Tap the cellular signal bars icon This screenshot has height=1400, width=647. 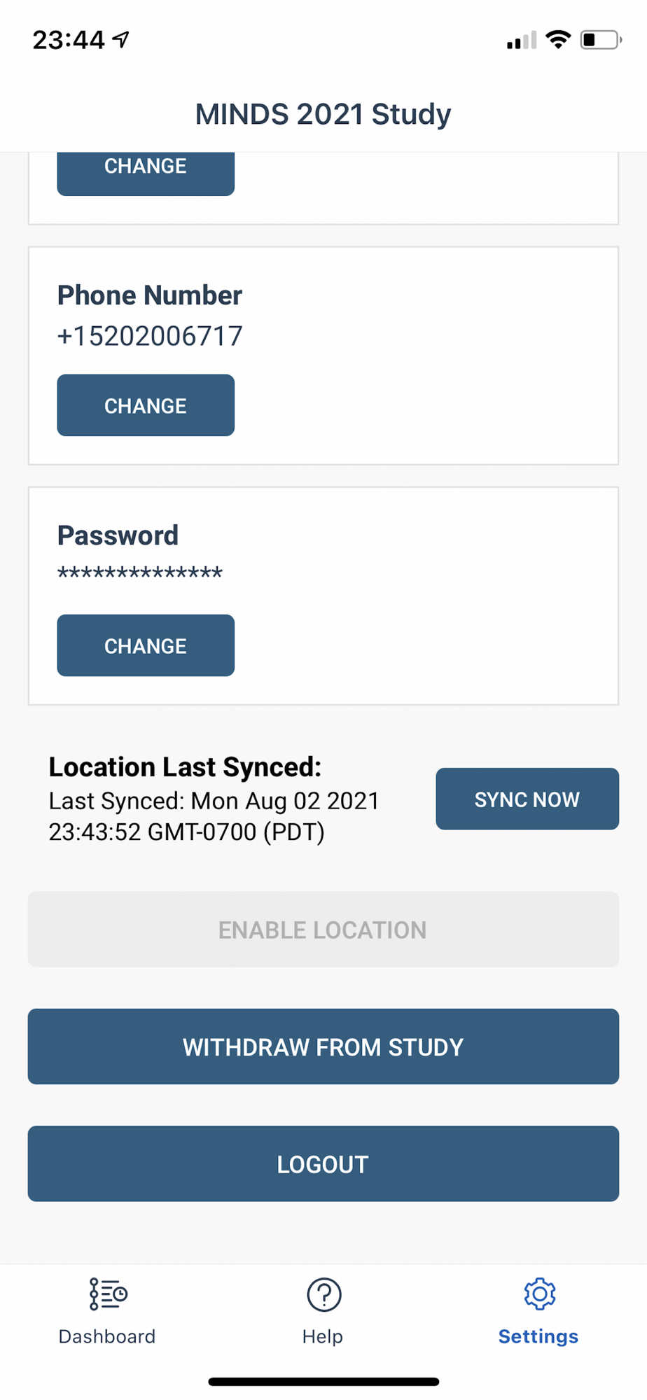(x=522, y=41)
